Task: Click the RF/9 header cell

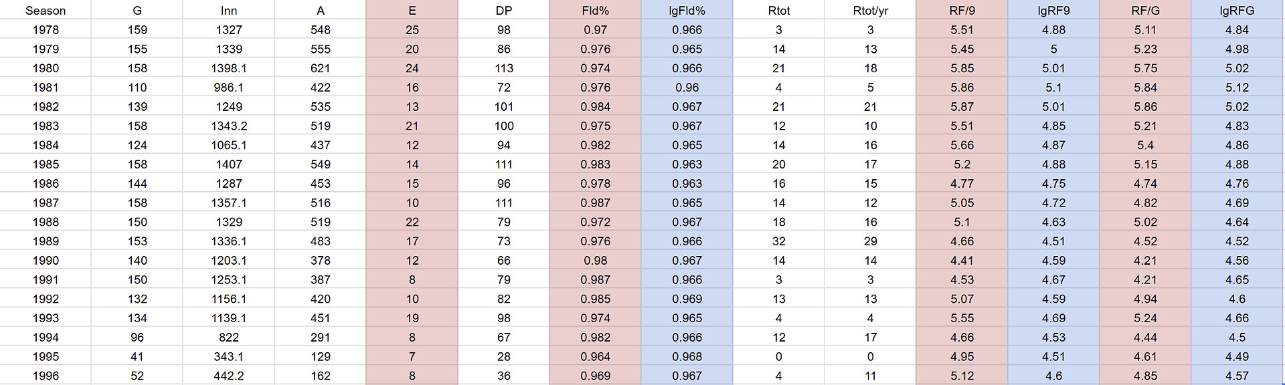Action: (962, 11)
